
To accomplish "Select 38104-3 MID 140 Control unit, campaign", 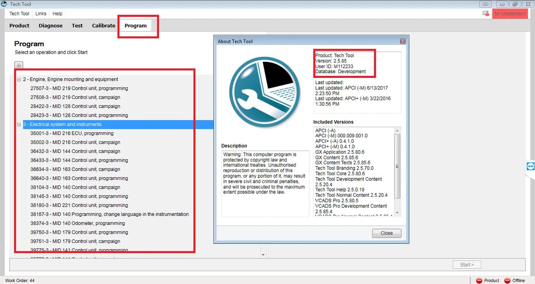I will click(75, 187).
